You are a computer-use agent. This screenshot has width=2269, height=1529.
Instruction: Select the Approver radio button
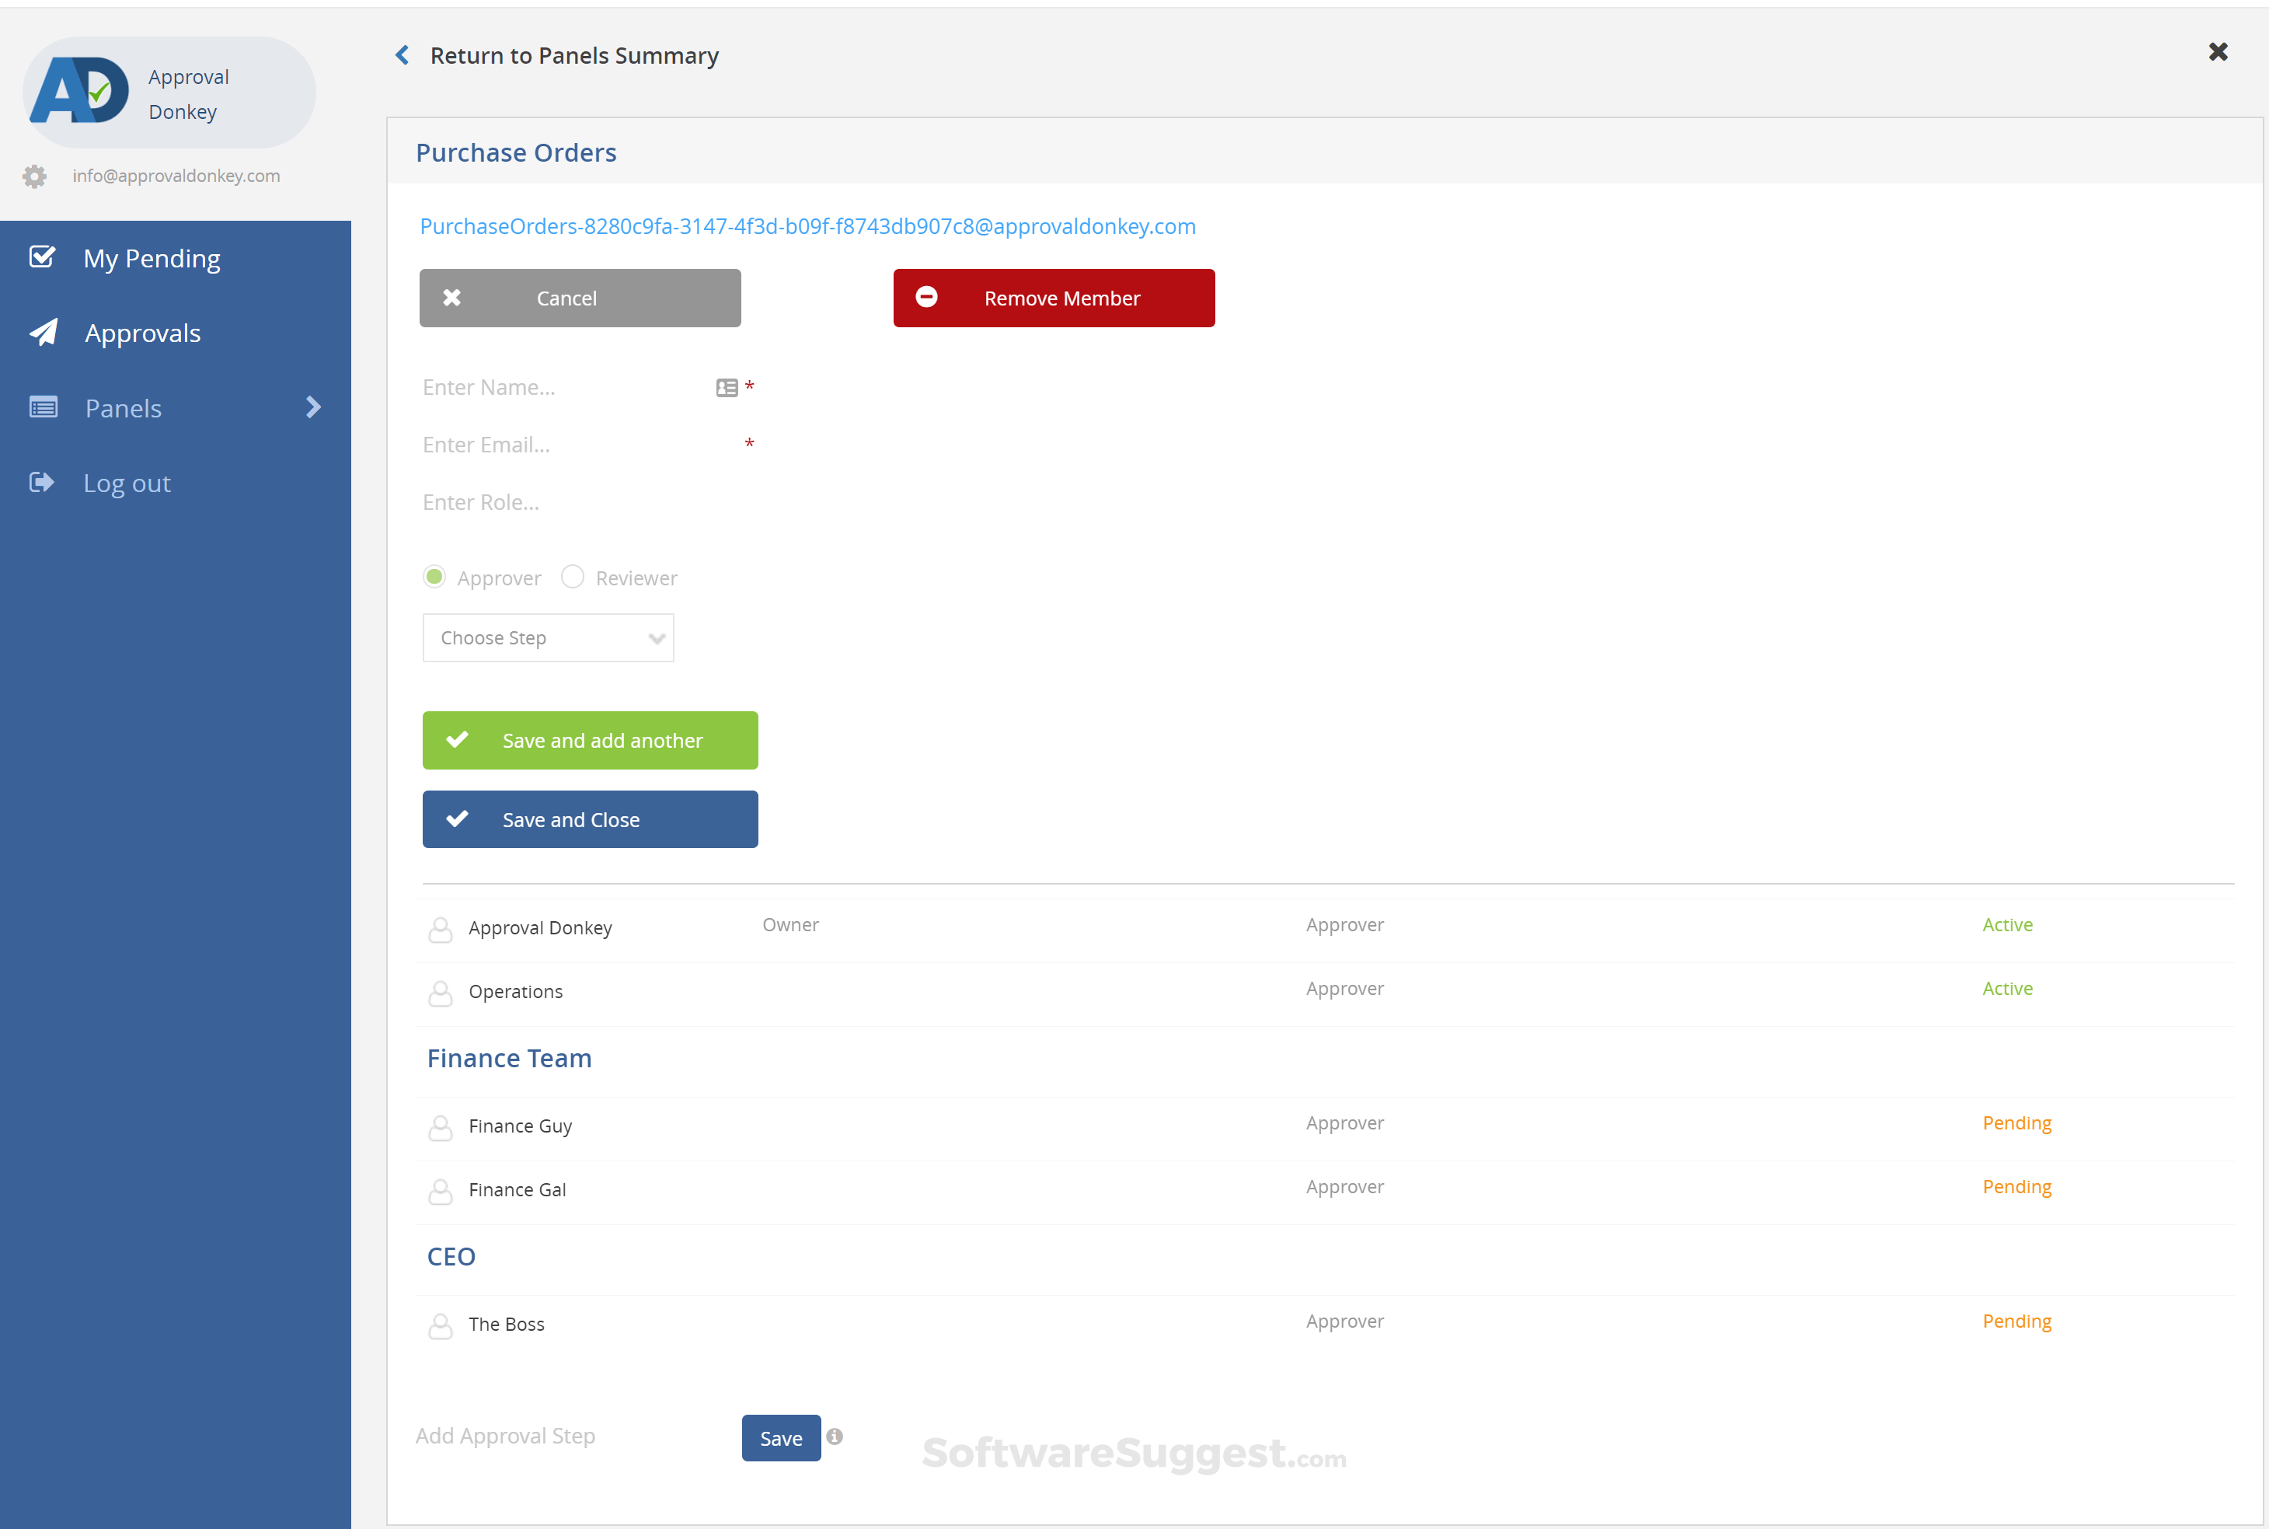pyautogui.click(x=434, y=578)
